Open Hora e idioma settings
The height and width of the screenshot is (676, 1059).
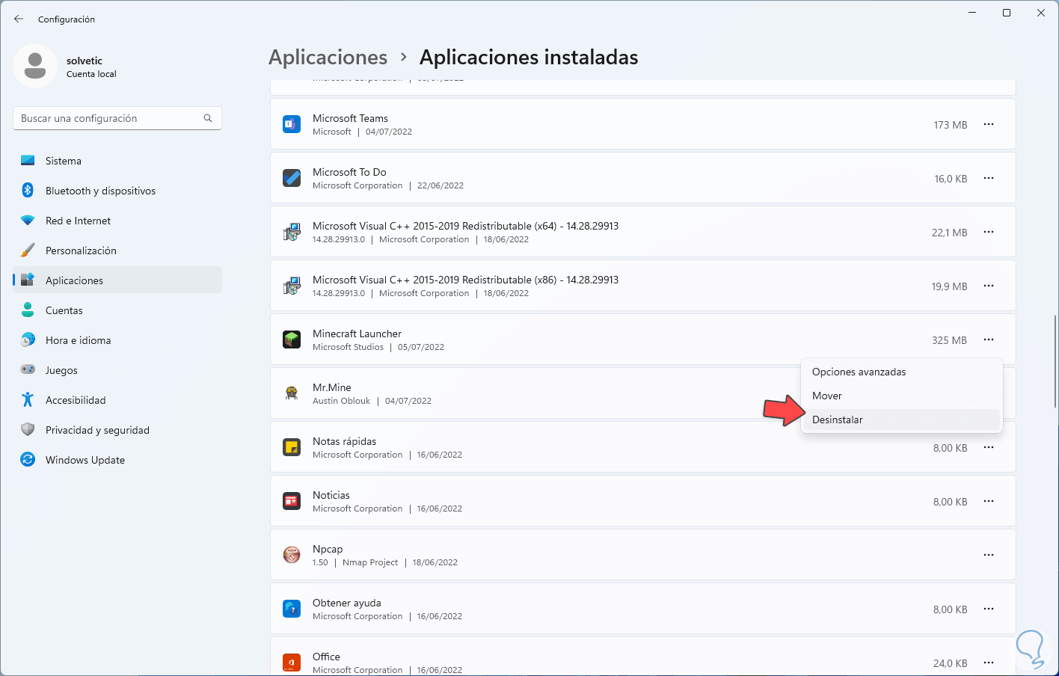coord(117,340)
